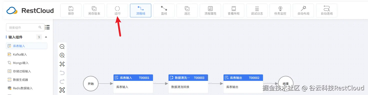Select the 数据清洗 T00003 node
This screenshot has height=95, width=368.
188,84
